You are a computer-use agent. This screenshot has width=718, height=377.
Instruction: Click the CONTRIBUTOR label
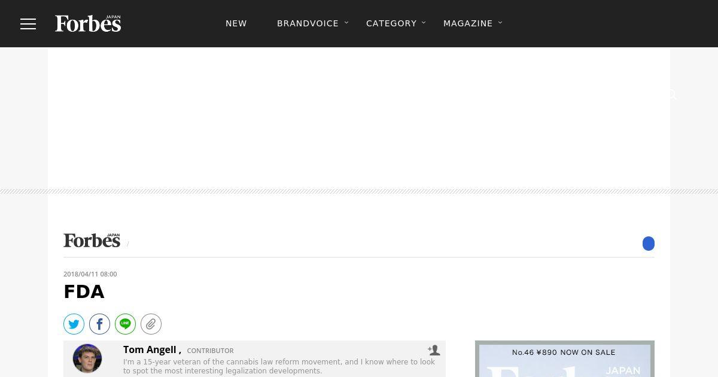point(210,351)
